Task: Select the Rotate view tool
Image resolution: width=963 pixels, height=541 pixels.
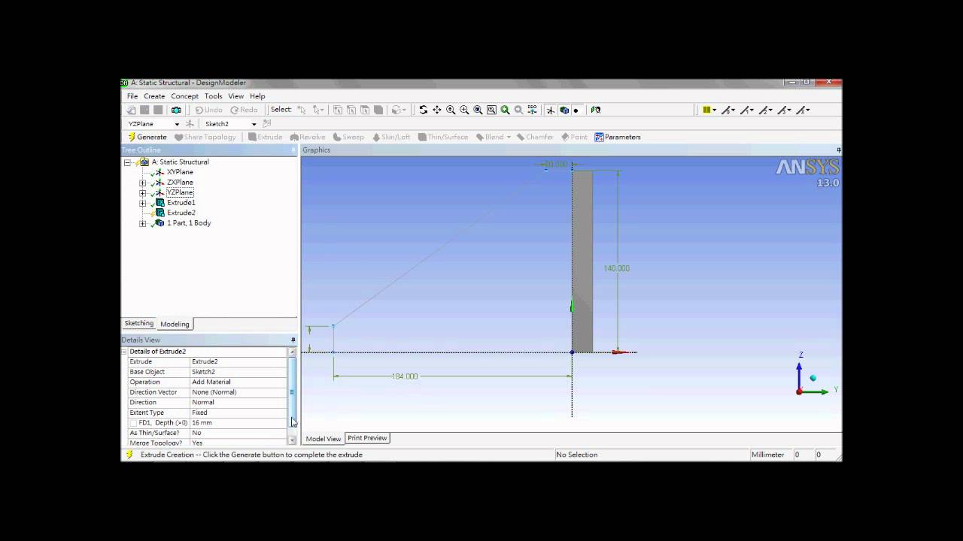Action: (x=423, y=110)
